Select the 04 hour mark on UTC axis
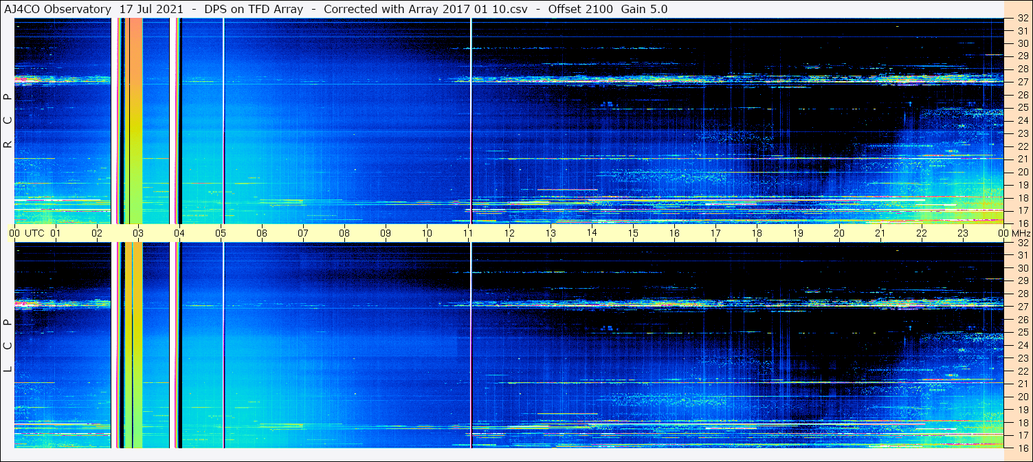This screenshot has height=462, width=1033. tap(179, 233)
